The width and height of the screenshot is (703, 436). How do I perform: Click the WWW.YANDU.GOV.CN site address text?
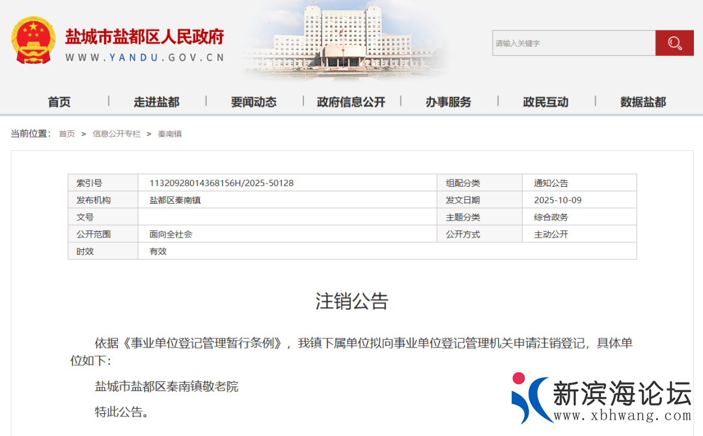[x=145, y=57]
